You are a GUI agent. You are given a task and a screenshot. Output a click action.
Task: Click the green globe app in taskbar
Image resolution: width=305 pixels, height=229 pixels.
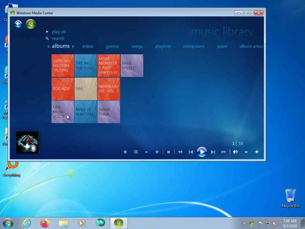100,223
